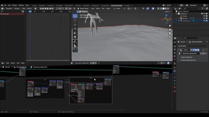This screenshot has height=117, width=209.
Task: Click the pan view hand icon
Action: click(x=170, y=30)
